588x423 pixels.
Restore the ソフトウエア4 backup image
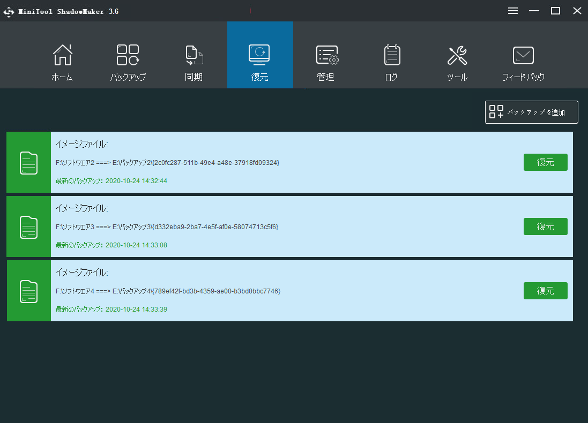545,291
